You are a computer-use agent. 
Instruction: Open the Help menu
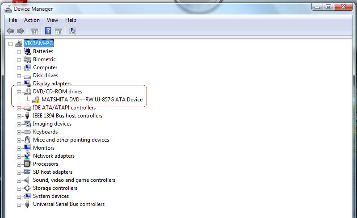click(x=71, y=20)
